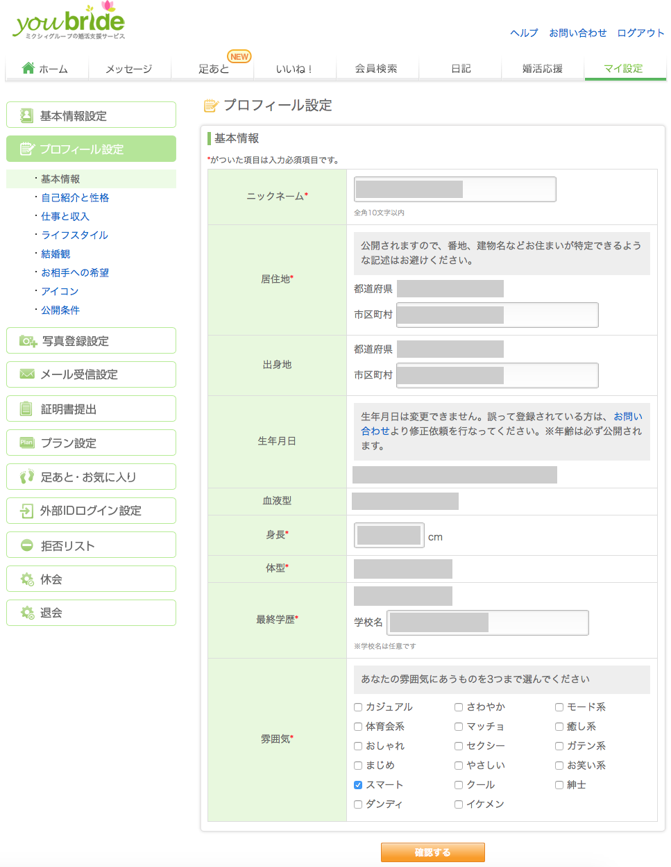The width and height of the screenshot is (671, 867).
Task: Expand the 体型 dropdown
Action: [x=402, y=569]
